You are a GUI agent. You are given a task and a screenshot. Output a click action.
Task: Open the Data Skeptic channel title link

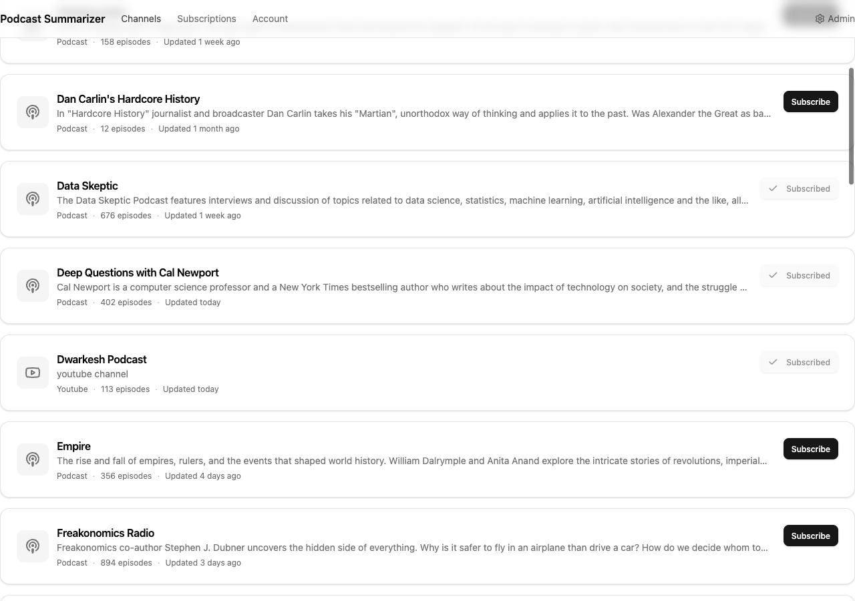pyautogui.click(x=87, y=186)
